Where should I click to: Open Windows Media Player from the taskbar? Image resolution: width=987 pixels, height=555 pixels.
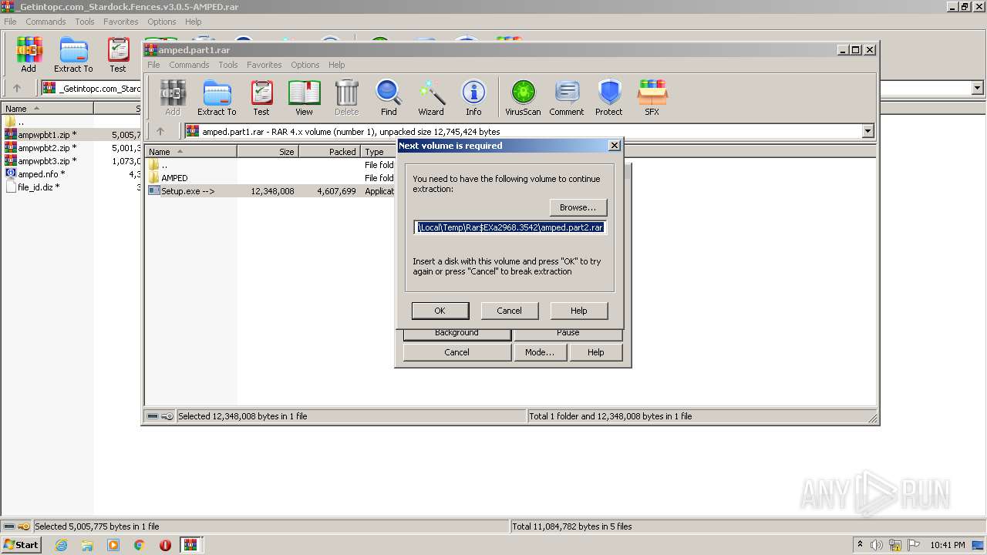point(113,545)
